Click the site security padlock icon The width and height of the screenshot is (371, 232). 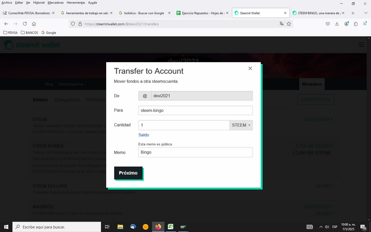80,24
